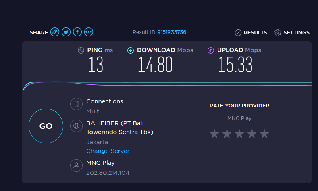This screenshot has height=191, width=318.
Task: Click the user provider icon
Action: click(x=76, y=165)
